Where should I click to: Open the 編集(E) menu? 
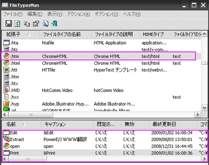(35, 14)
